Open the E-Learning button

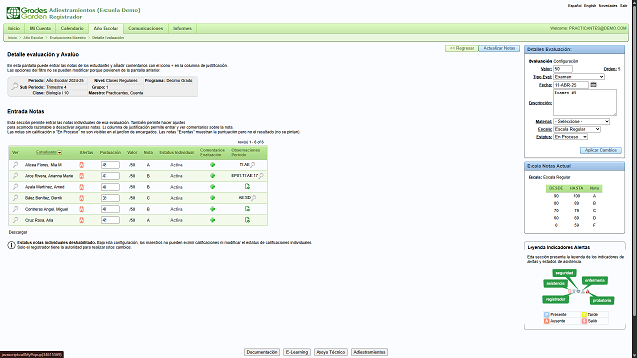[x=297, y=352]
